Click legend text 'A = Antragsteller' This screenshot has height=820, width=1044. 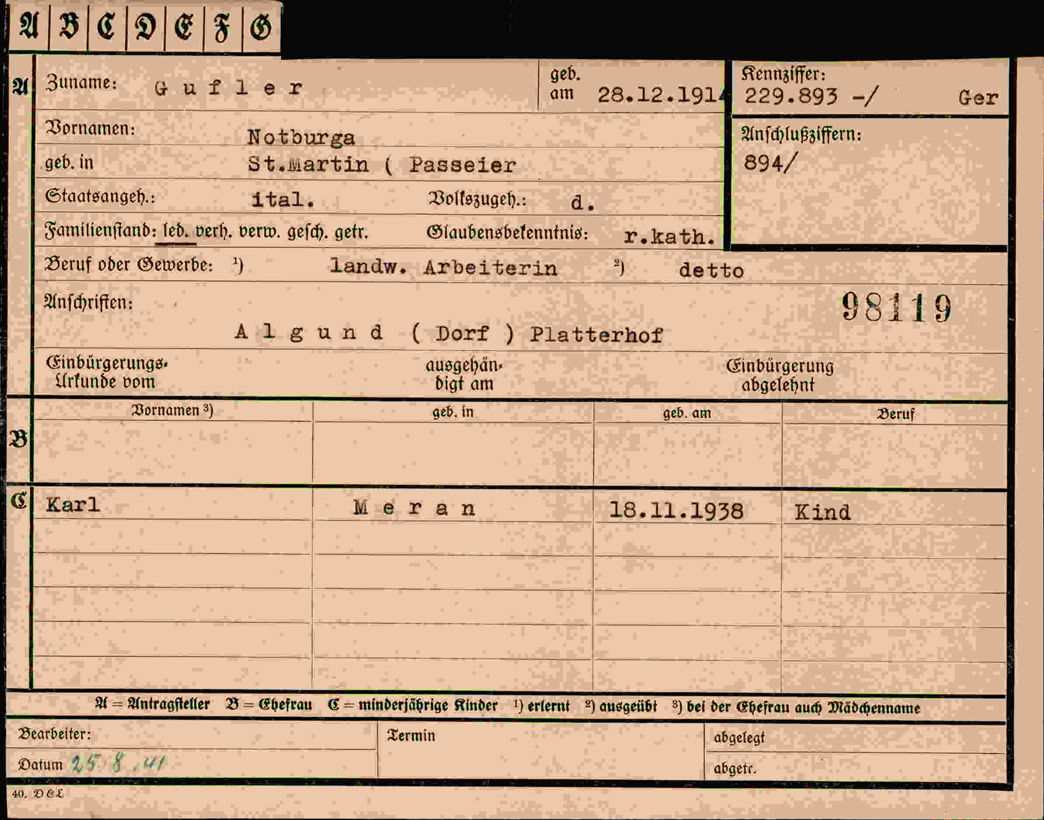point(153,704)
